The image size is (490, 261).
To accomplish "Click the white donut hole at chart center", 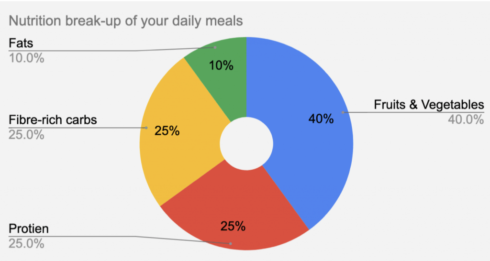I will pyautogui.click(x=246, y=143).
